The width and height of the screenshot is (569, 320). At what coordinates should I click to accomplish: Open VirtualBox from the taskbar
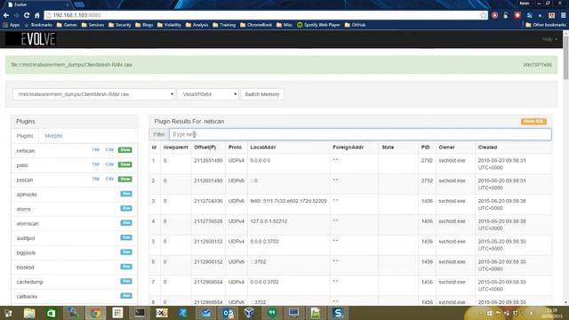tap(249, 313)
